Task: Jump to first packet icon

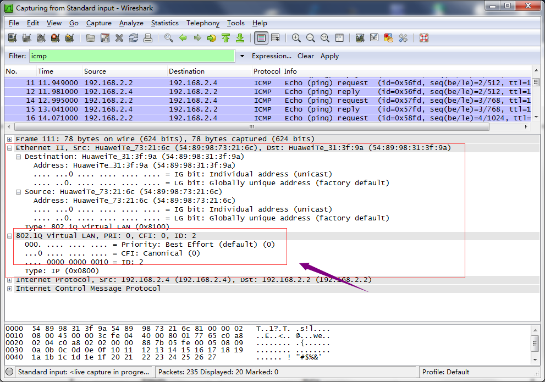Action: (x=226, y=38)
